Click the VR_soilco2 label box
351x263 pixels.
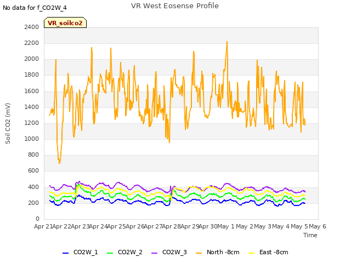tap(65, 22)
